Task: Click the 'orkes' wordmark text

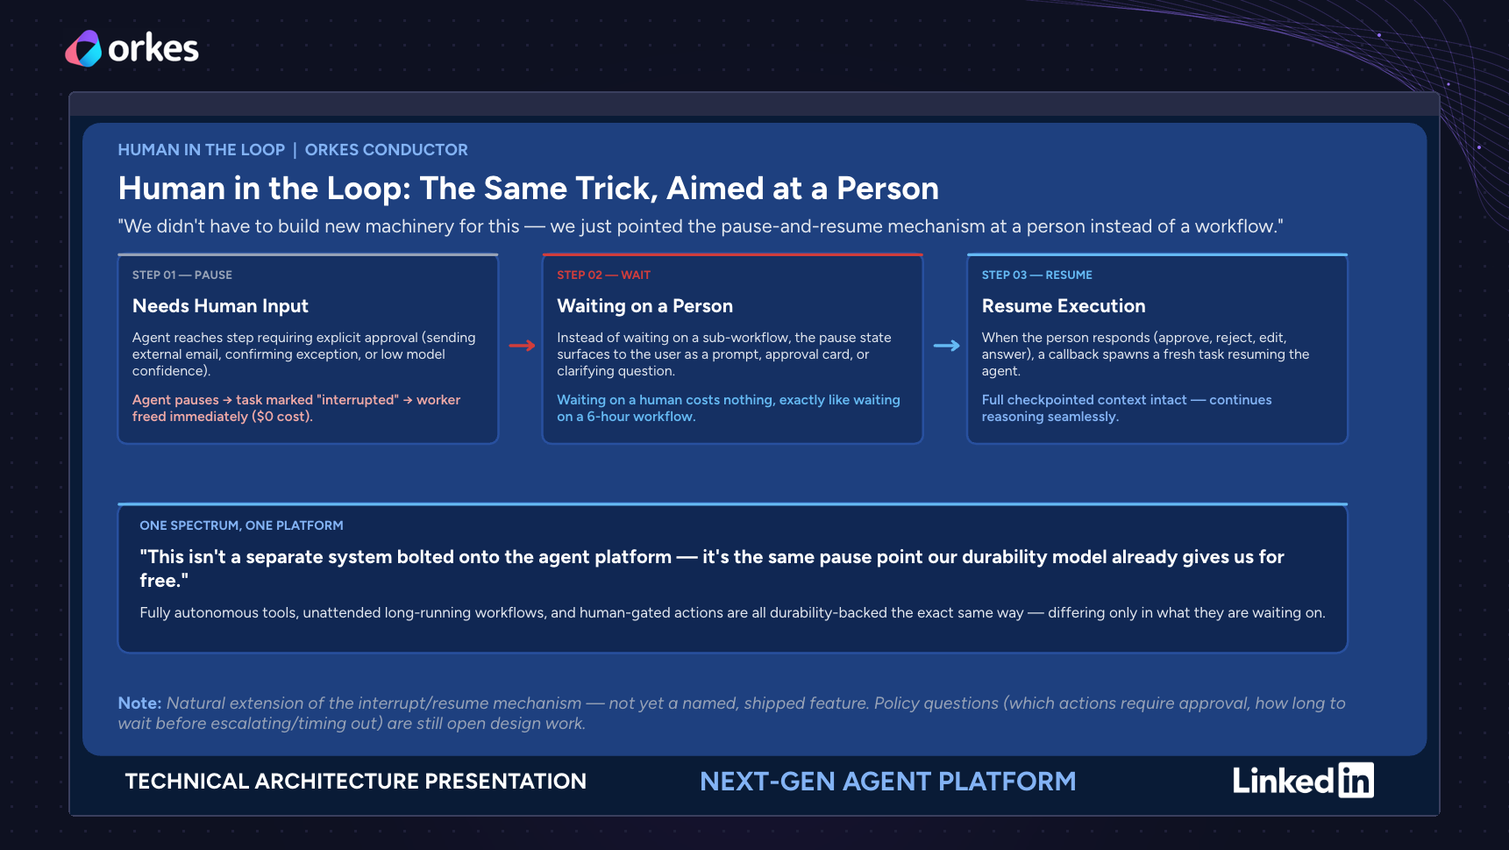Action: (x=153, y=49)
